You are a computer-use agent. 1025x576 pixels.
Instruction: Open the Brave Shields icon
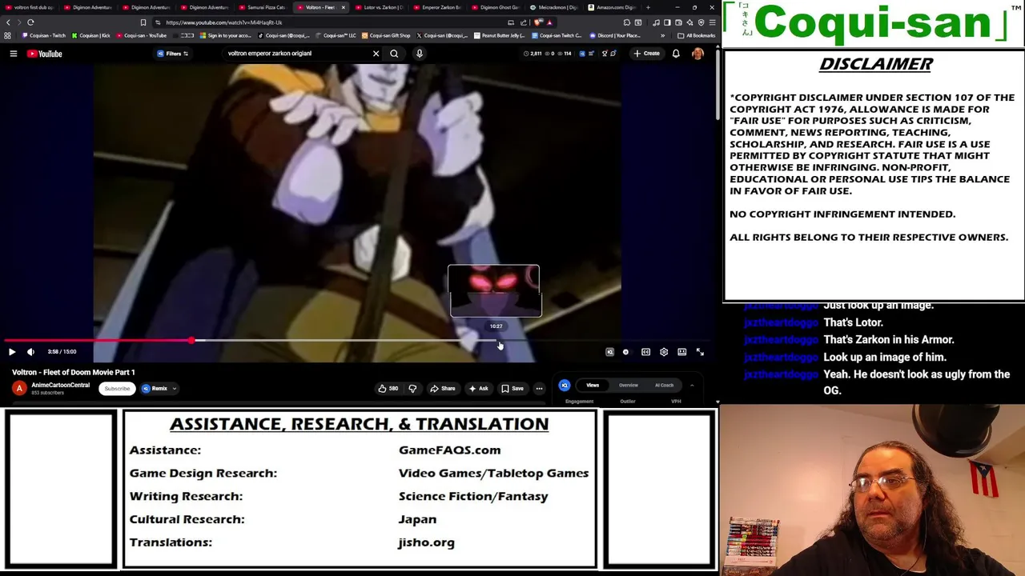point(537,22)
